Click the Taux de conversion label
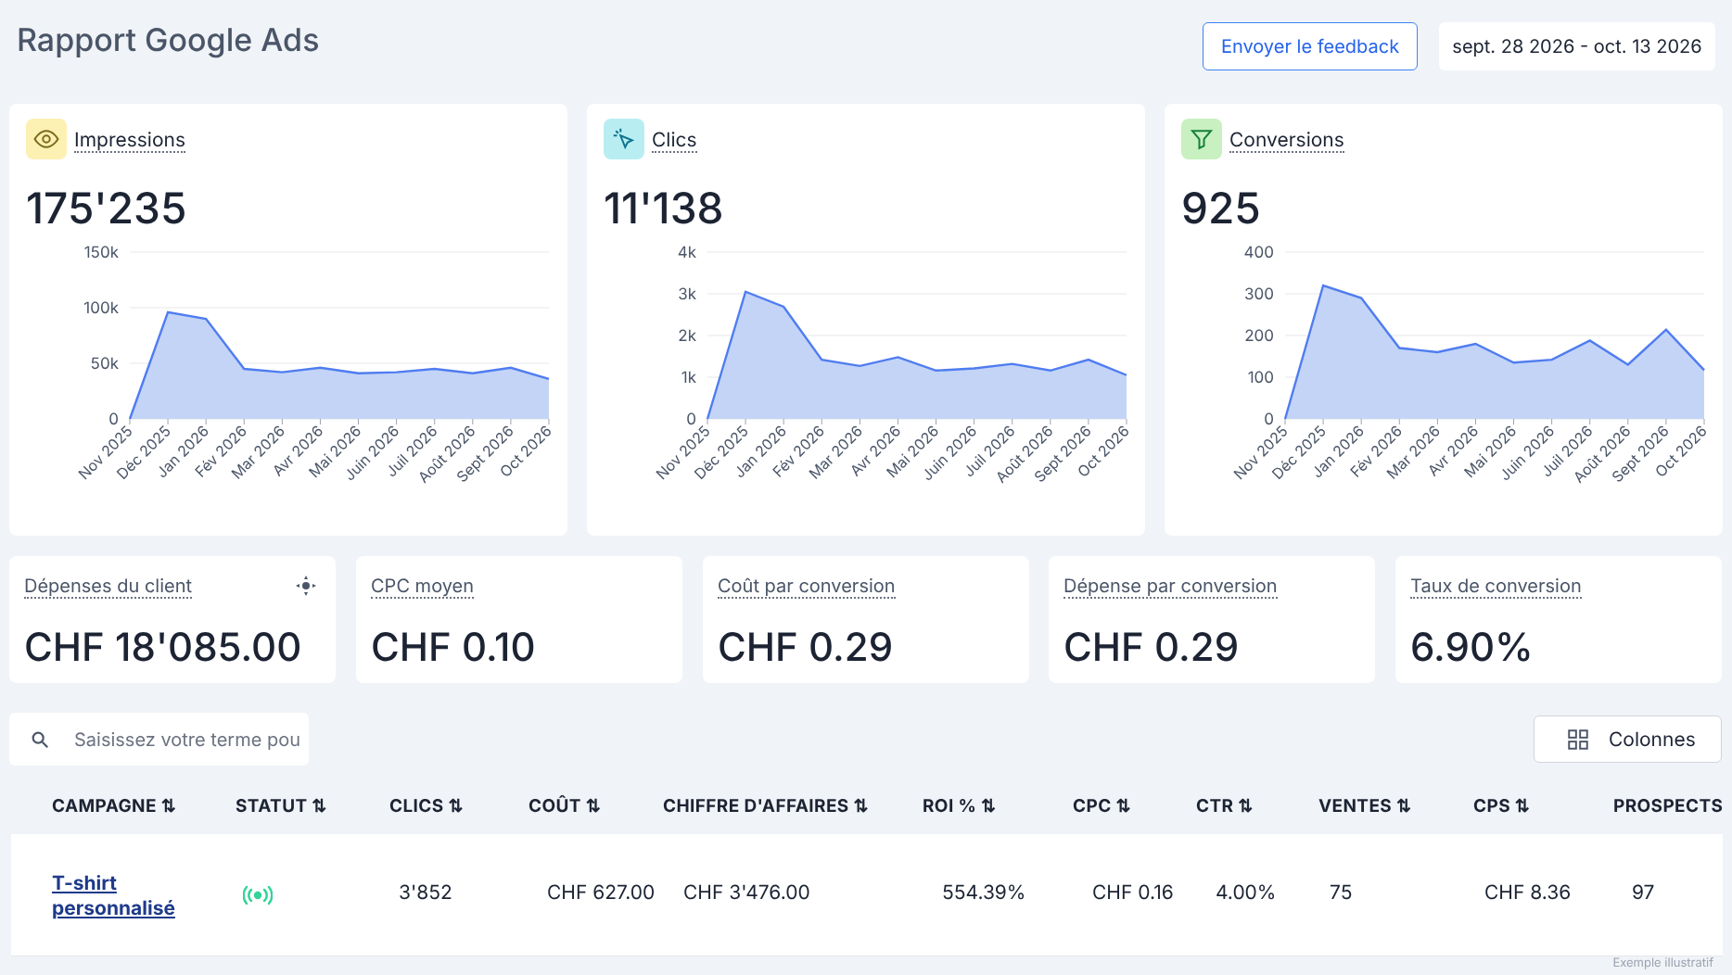This screenshot has width=1732, height=975. pos(1496,586)
